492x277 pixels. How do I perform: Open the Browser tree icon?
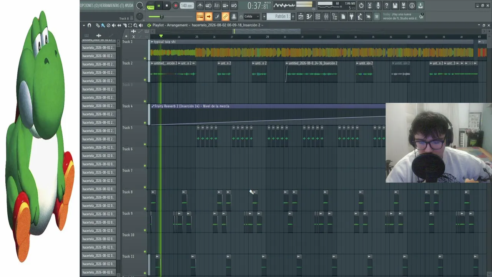pyautogui.click(x=334, y=17)
